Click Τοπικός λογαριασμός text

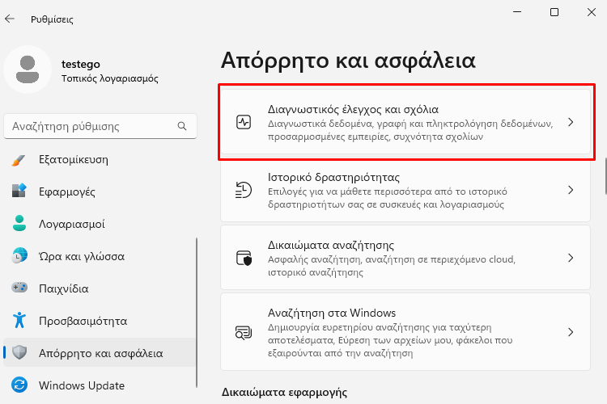click(110, 78)
